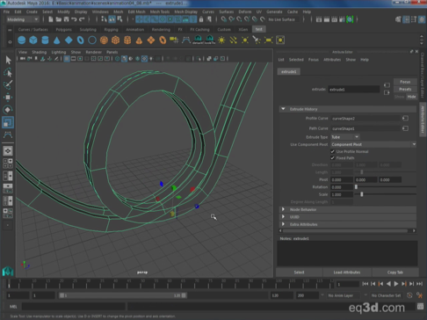Create a NURBS circle from shelf

[x=92, y=40]
